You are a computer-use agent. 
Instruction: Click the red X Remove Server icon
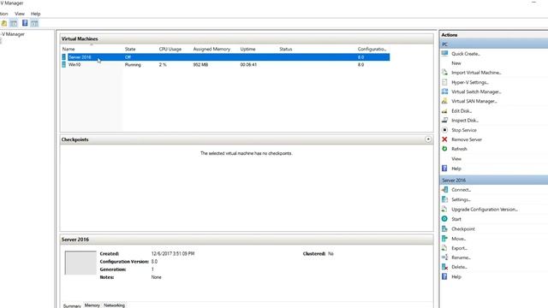click(444, 139)
